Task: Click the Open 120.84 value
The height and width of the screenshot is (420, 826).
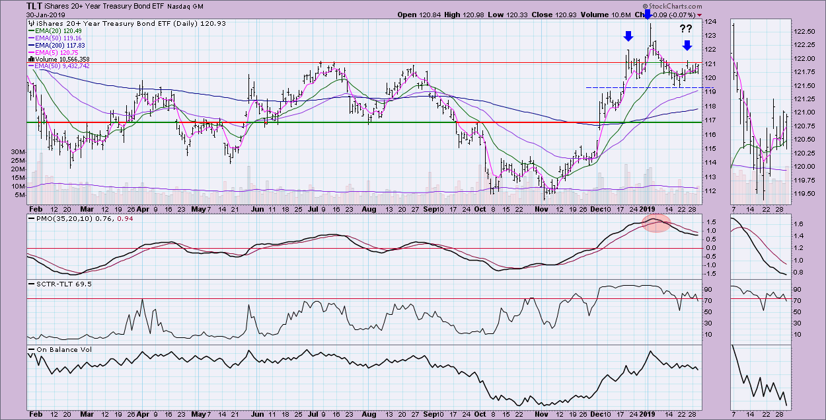Action: click(x=418, y=15)
